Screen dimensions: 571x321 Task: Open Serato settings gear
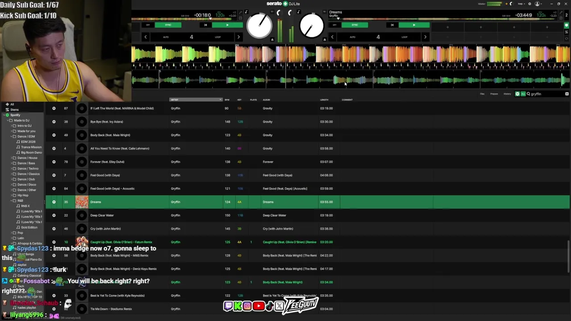(530, 4)
